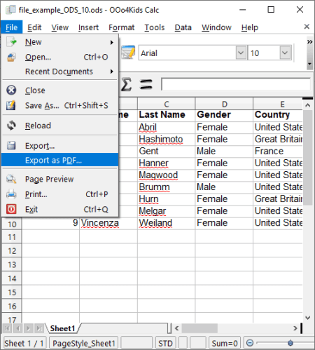
Task: Click the cell containing France
Action: (278, 152)
